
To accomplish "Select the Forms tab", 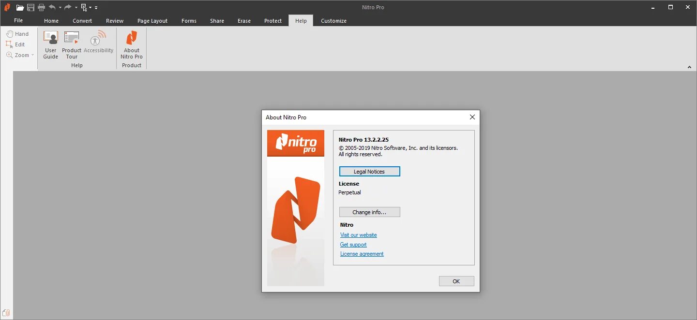I will pos(189,21).
